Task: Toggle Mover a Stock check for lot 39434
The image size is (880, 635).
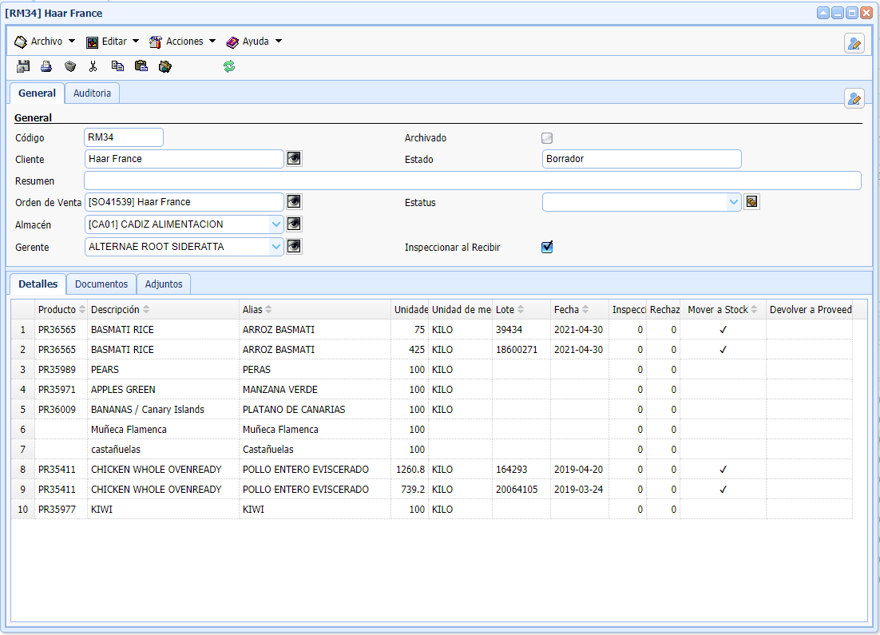Action: [x=723, y=330]
